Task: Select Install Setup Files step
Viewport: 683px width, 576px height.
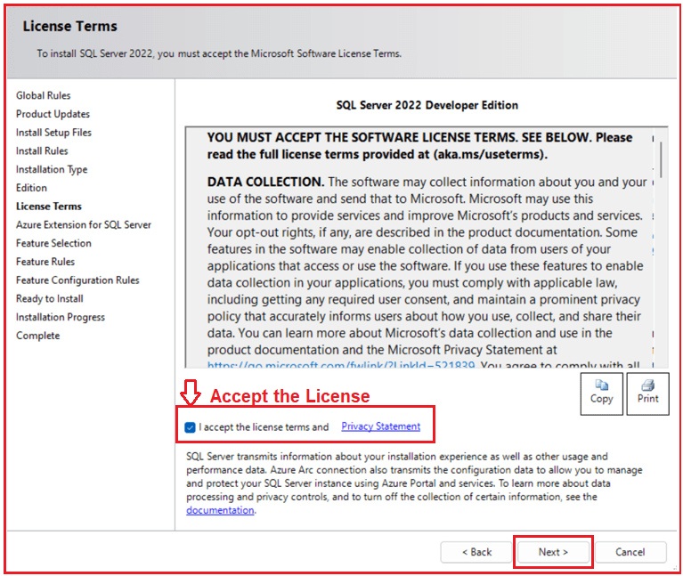Action: pyautogui.click(x=53, y=133)
